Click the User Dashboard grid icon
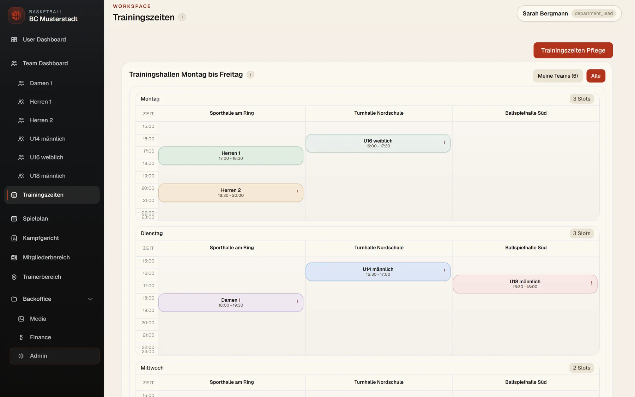 (14, 40)
